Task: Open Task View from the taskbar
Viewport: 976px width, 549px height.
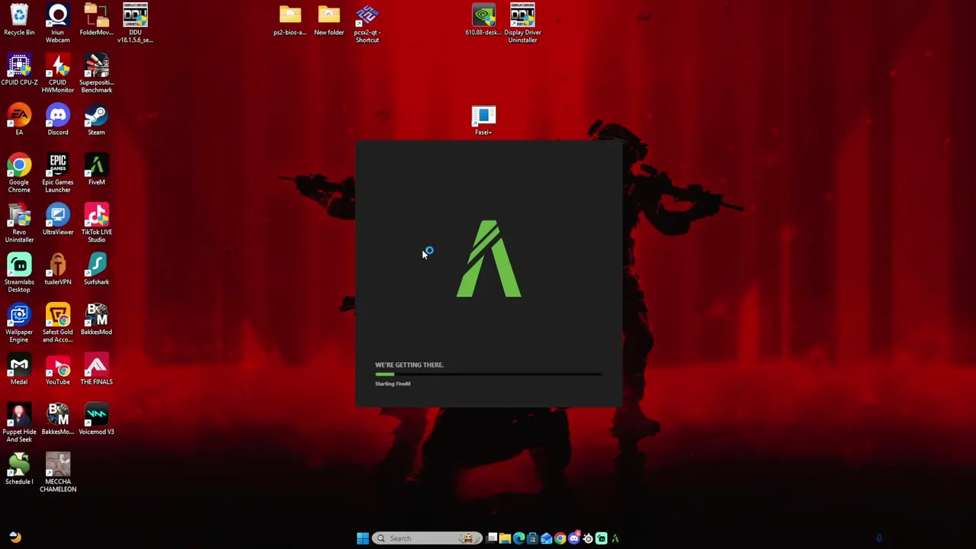Action: tap(492, 538)
